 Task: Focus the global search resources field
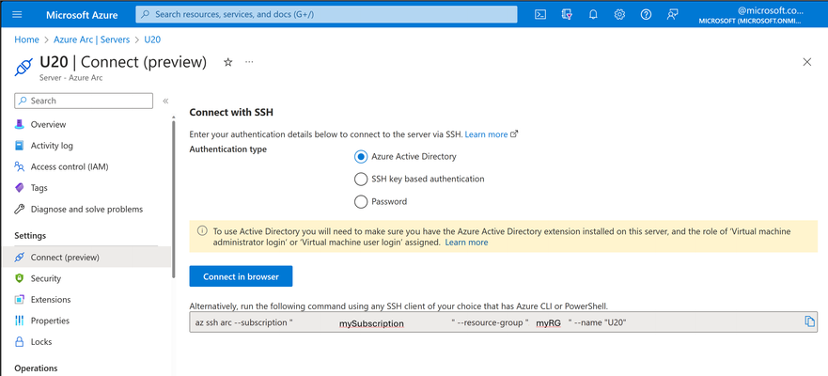click(326, 14)
